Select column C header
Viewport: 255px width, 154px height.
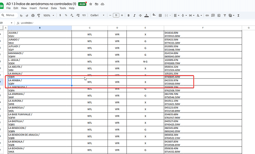pos(89,28)
